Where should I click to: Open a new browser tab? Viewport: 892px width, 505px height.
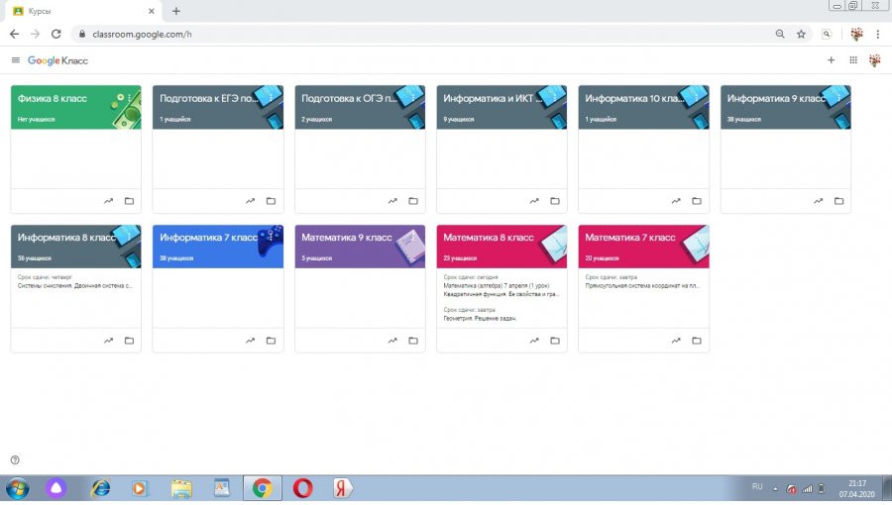[176, 11]
